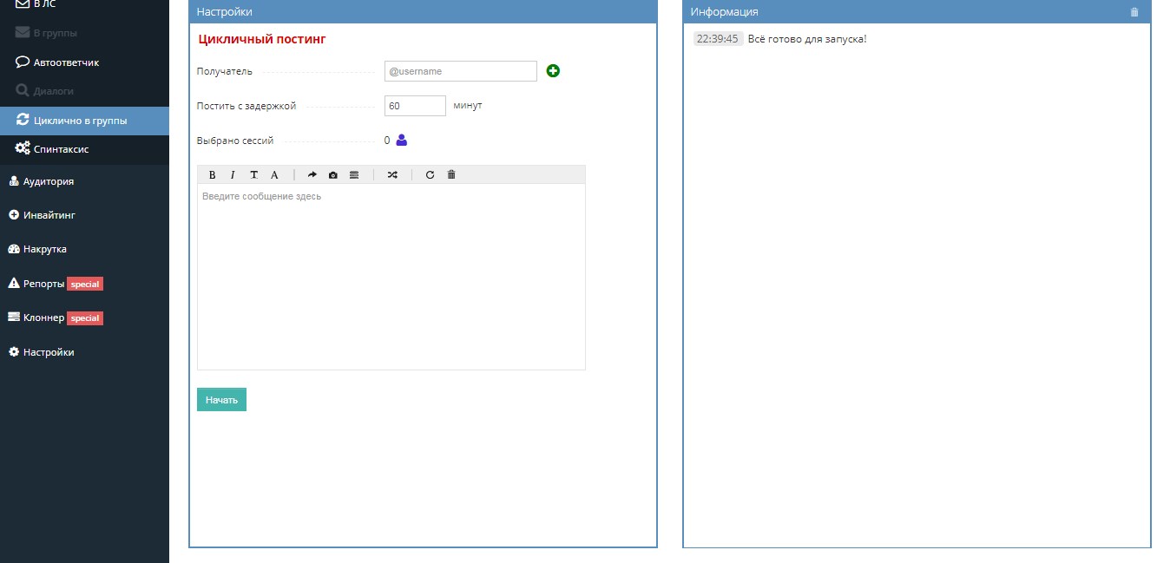Attach a photo using the camera icon
Viewport: 1170px width, 563px height.
pyautogui.click(x=333, y=175)
